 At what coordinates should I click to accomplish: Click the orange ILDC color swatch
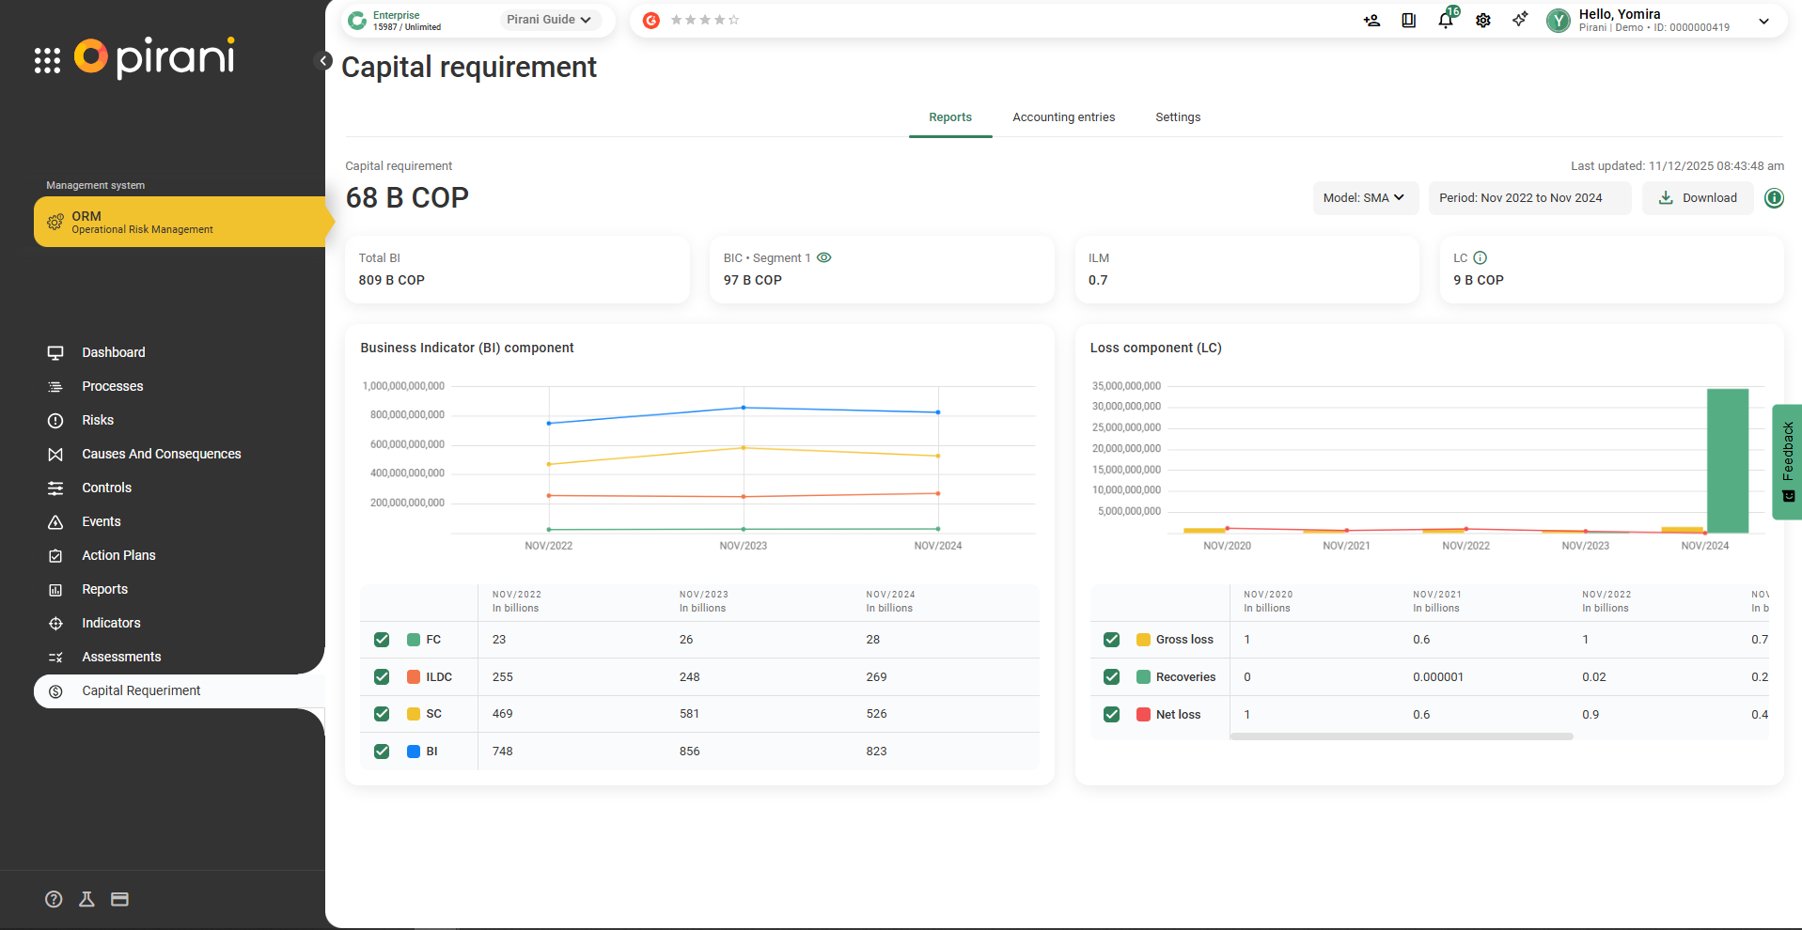(x=414, y=677)
